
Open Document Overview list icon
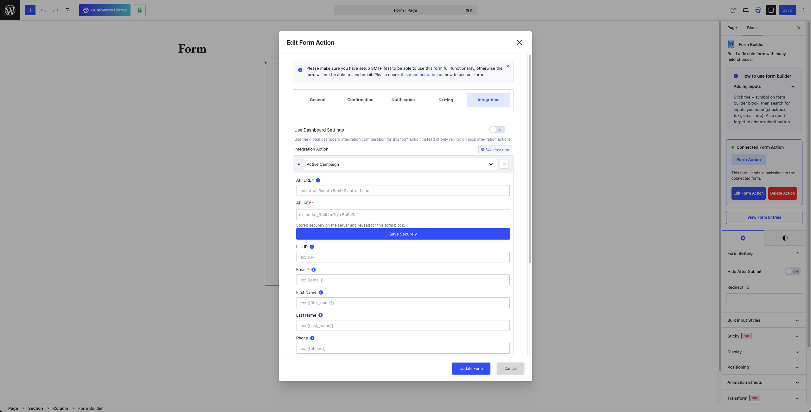click(x=68, y=10)
